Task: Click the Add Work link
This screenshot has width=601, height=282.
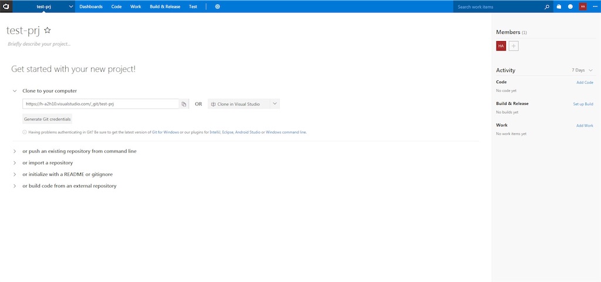Action: pos(585,125)
